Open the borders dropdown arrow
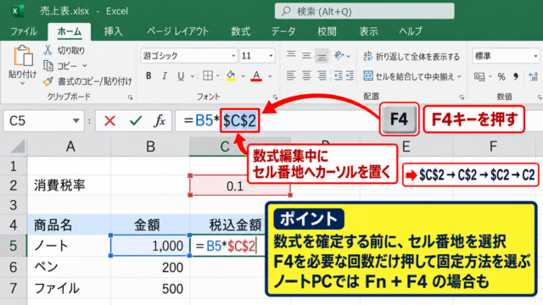 (218, 75)
